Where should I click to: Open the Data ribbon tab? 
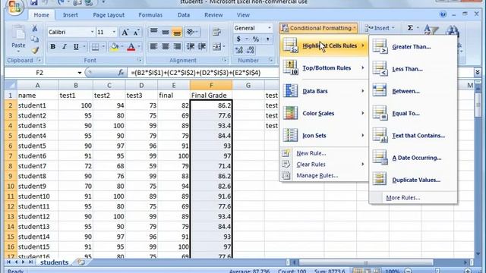tap(184, 15)
